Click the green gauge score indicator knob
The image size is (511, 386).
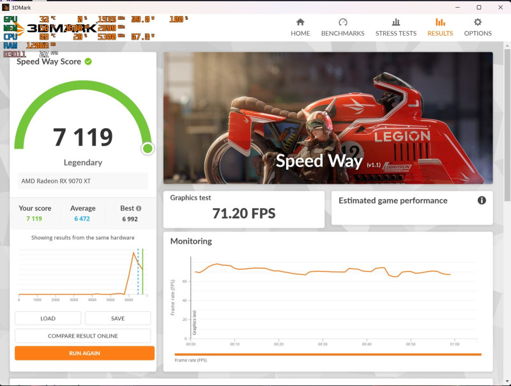point(148,149)
